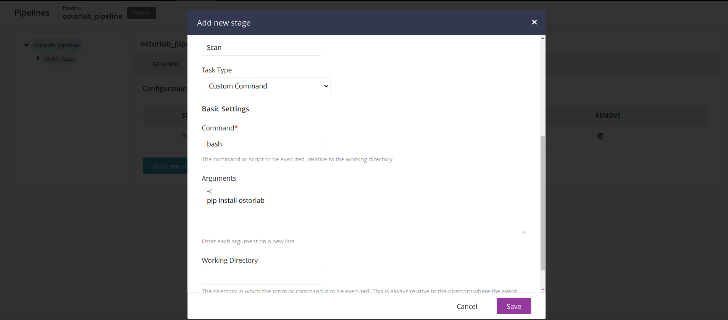Save the new stage
728x320 pixels.
[x=513, y=306]
